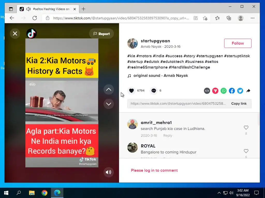Screen dimensions: 265x198
Task: Send to friends via red share icon
Action: [215, 91]
